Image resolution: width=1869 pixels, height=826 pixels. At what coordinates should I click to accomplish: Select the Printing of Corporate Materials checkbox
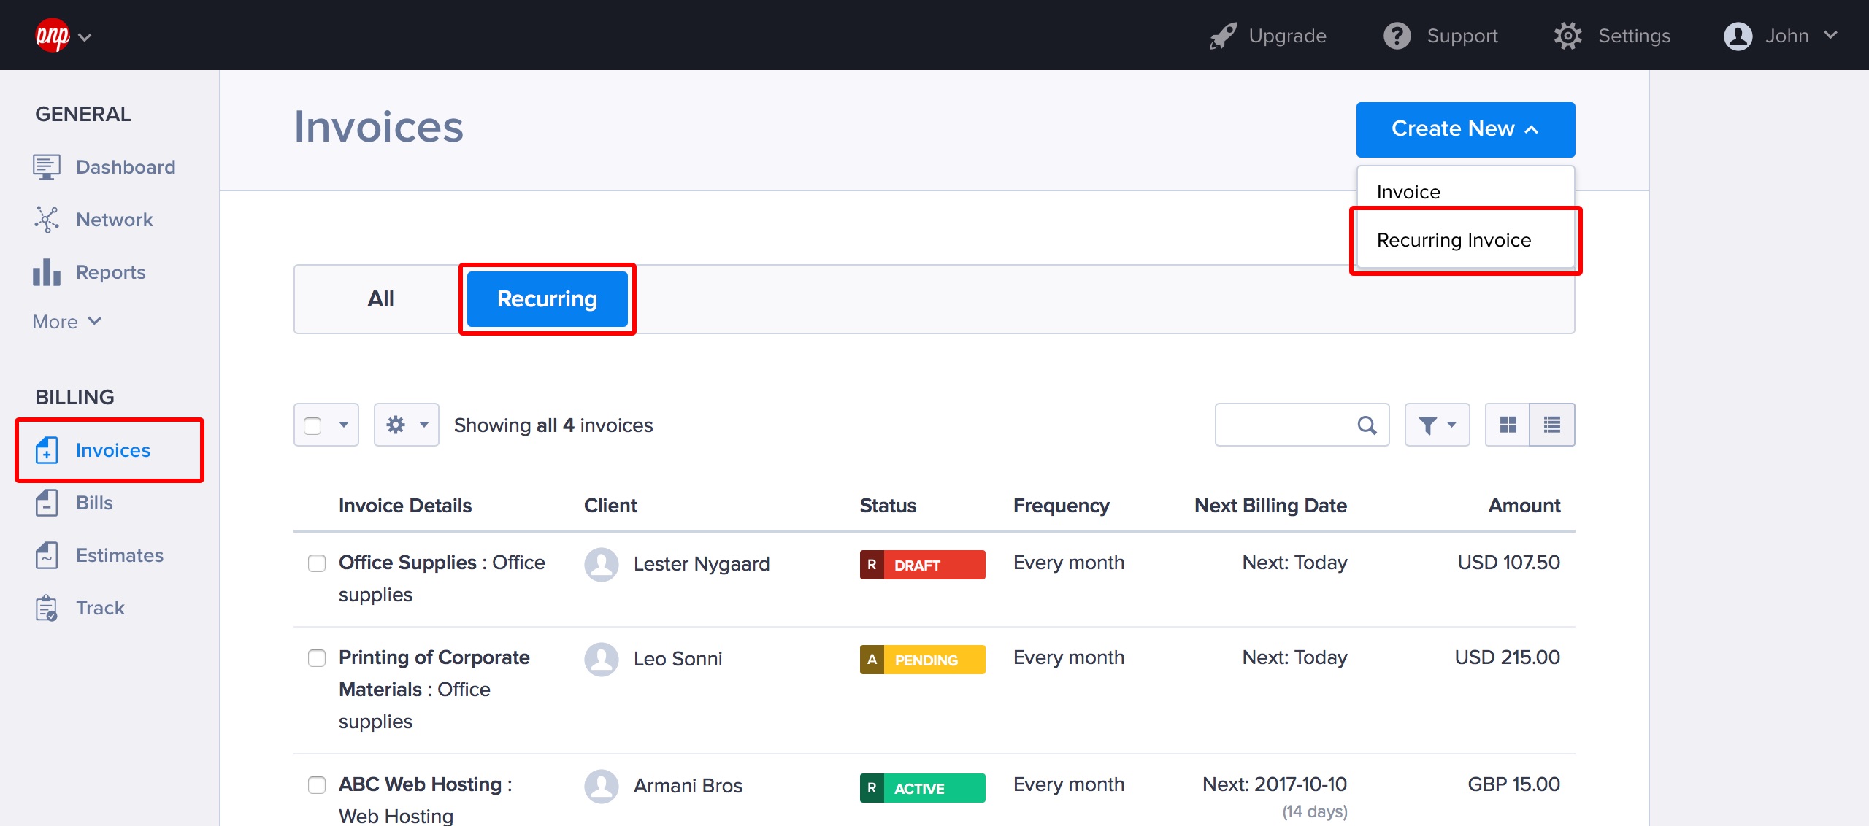point(317,658)
